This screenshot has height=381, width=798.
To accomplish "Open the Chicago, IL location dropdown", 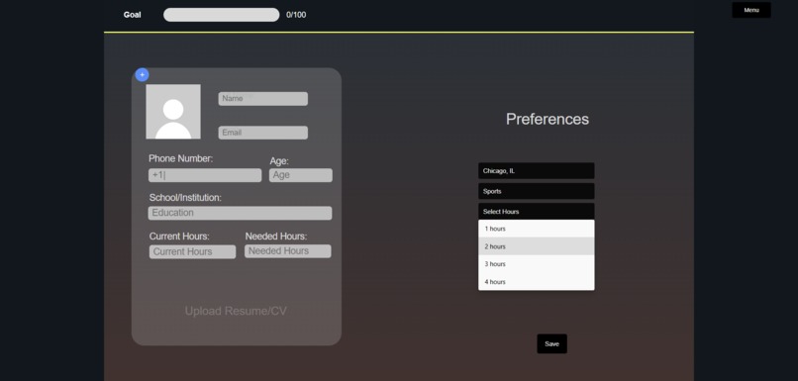I will tap(537, 171).
